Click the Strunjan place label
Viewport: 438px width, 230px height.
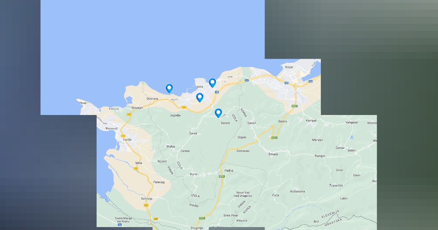(x=138, y=108)
